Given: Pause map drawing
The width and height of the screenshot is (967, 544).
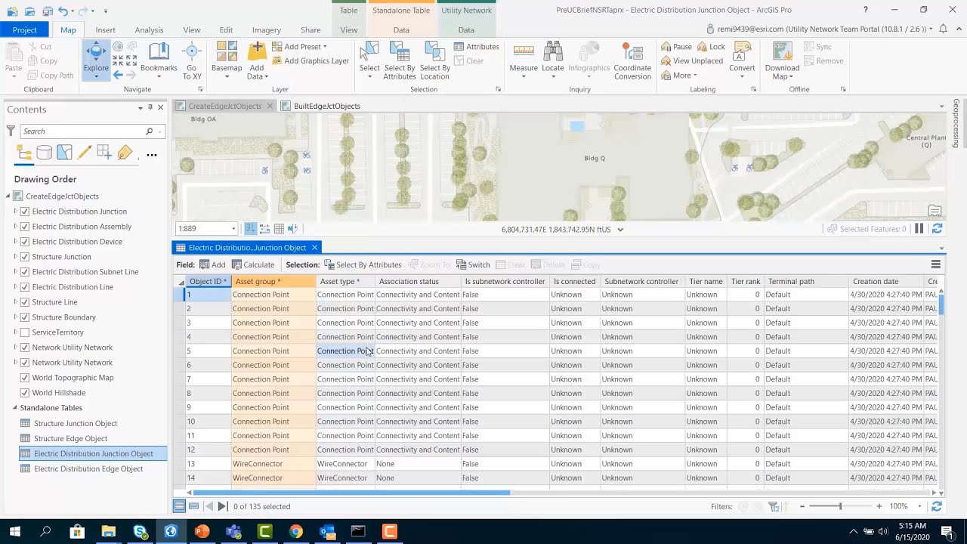Looking at the screenshot, I should (919, 229).
